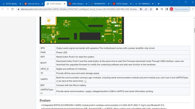Click 'Connect with the lithium battery.' text
The height and width of the screenshot is (109, 195).
[x=71, y=85]
